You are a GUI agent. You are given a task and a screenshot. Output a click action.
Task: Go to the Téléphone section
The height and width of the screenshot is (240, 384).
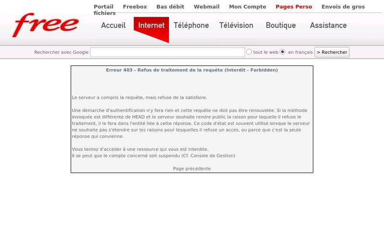191,25
